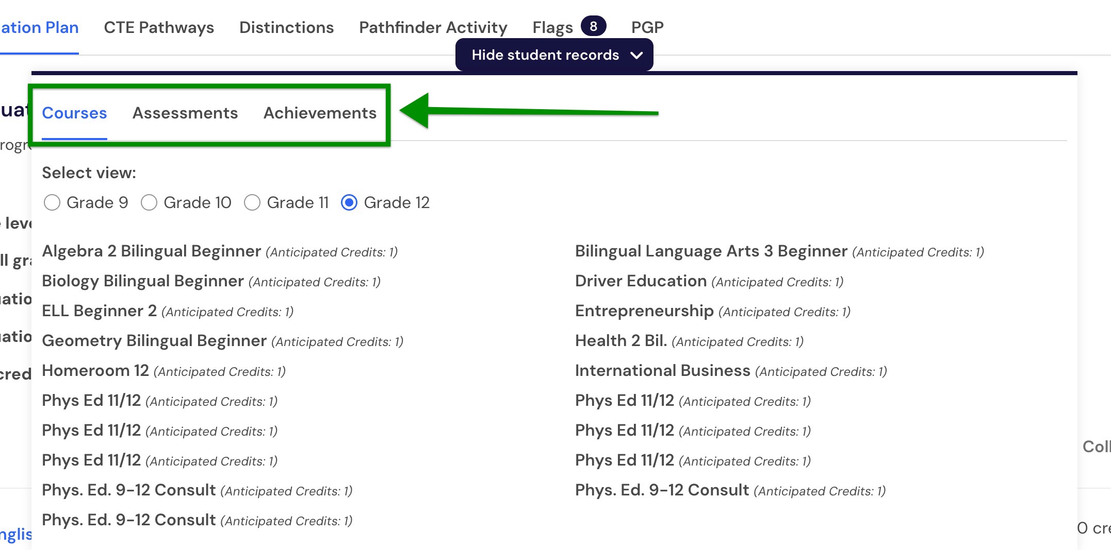Click Biology Bilingual Beginner course
This screenshot has height=550, width=1111.
click(x=143, y=281)
